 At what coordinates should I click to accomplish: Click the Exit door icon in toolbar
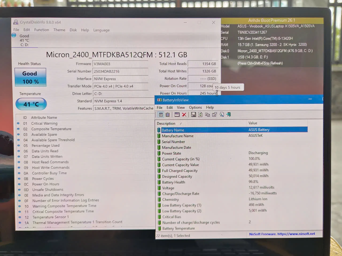click(229, 115)
